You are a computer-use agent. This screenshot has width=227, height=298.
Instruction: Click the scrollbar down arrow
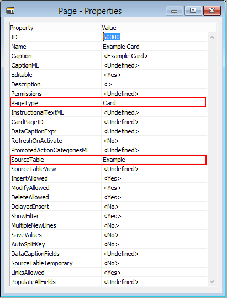(212, 281)
